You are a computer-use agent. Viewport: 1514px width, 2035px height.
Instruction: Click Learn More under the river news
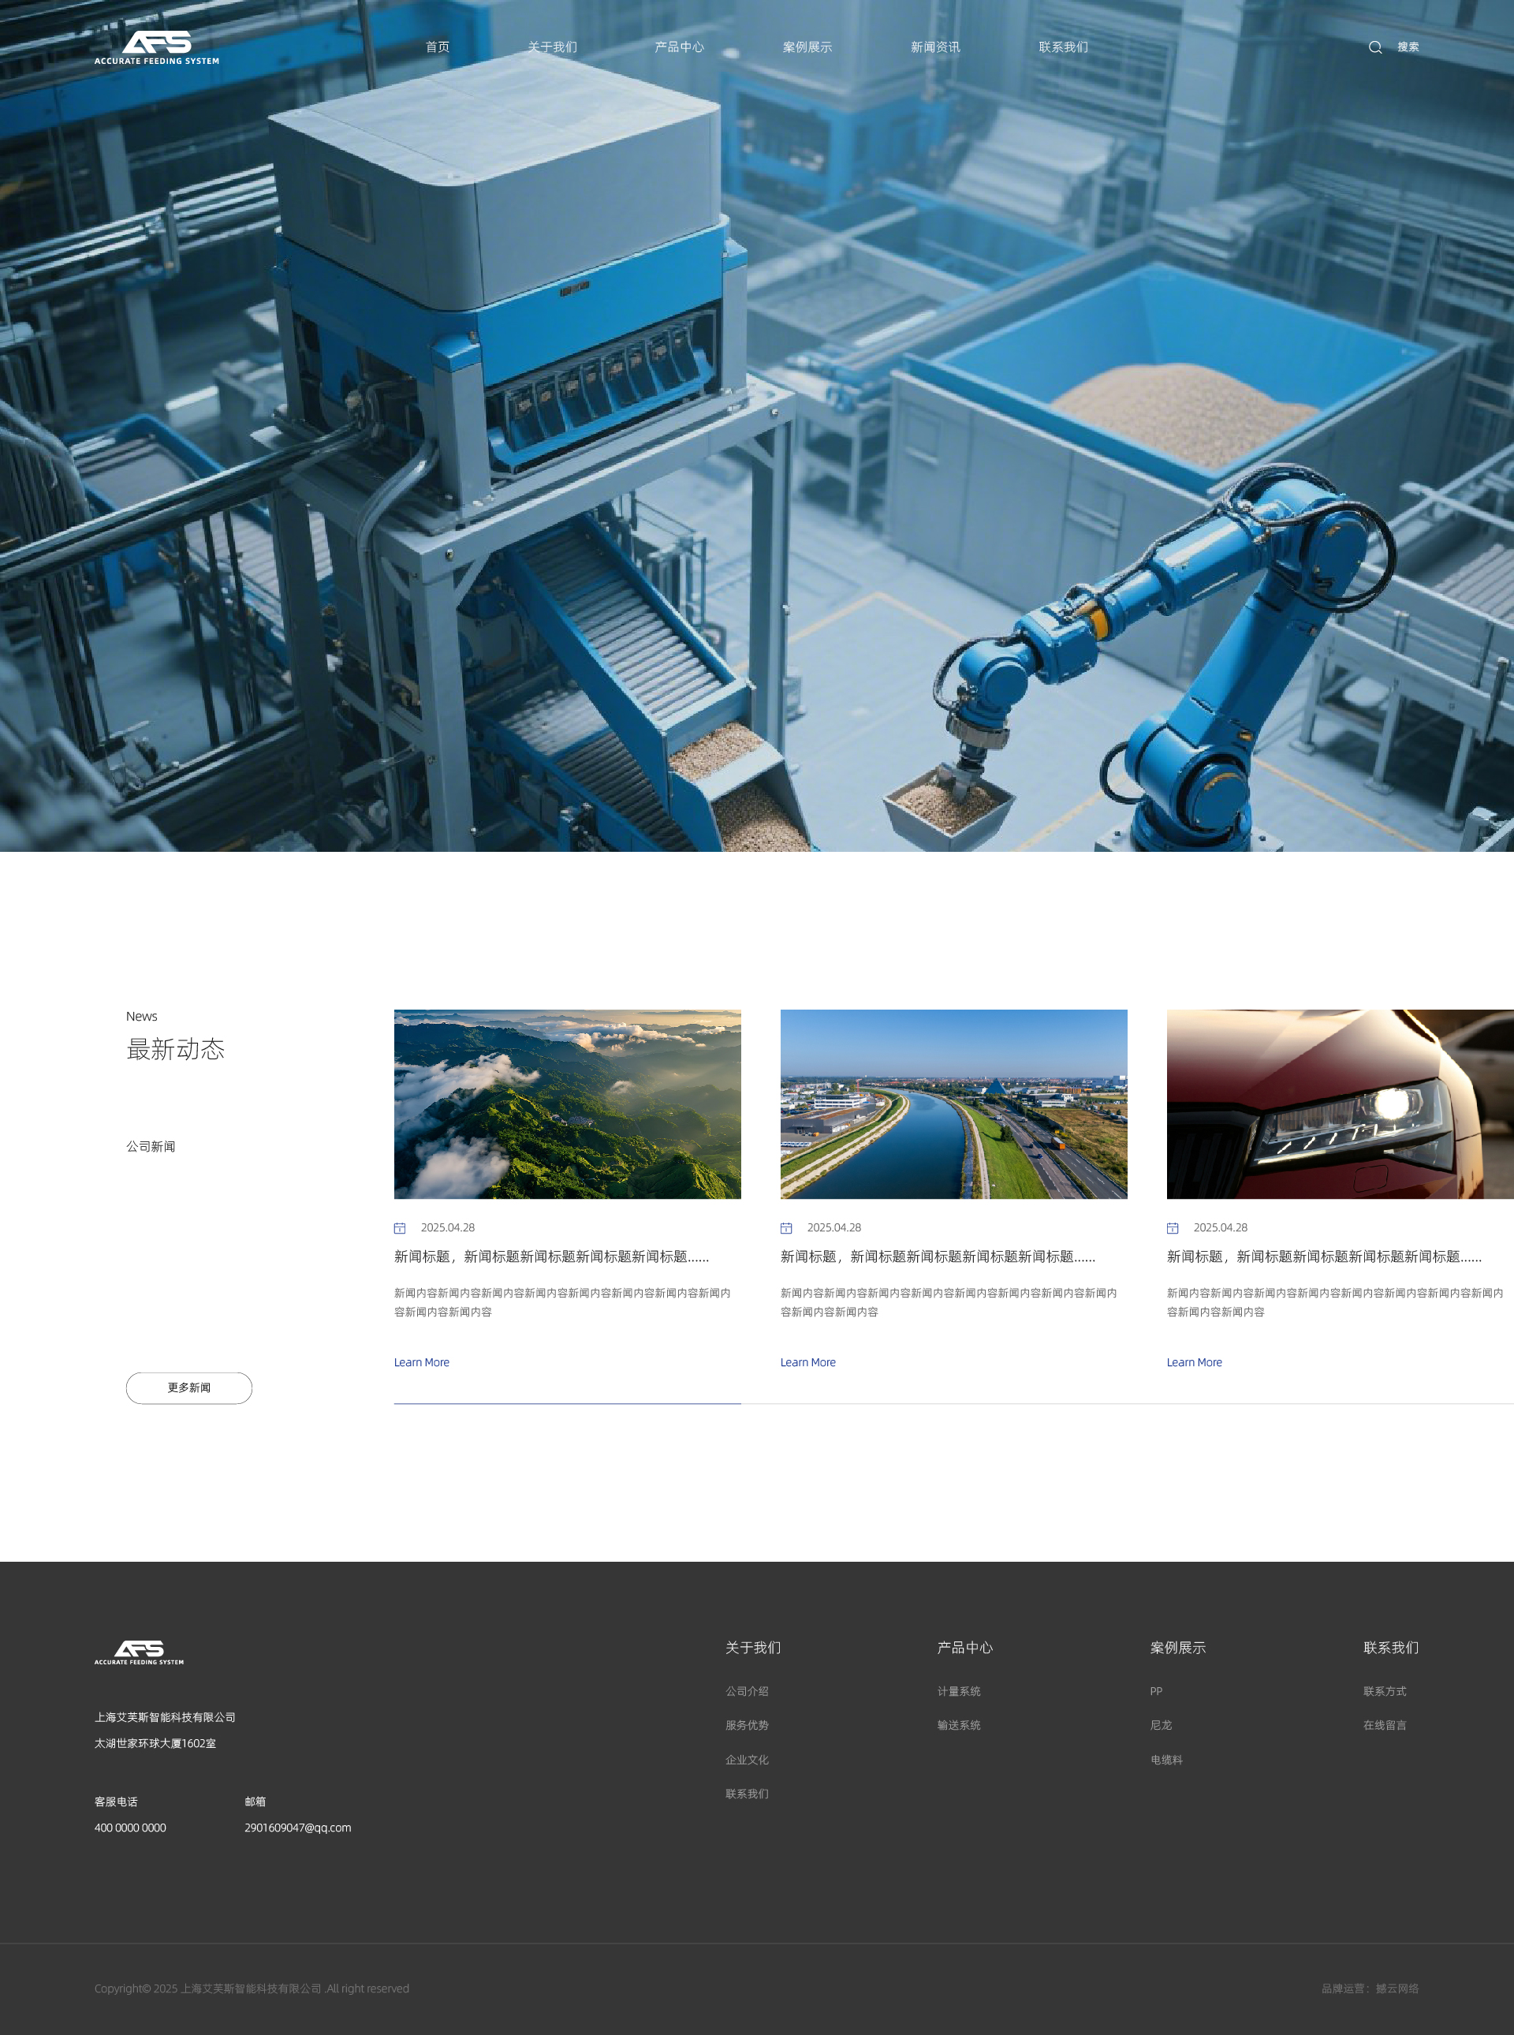click(807, 1362)
